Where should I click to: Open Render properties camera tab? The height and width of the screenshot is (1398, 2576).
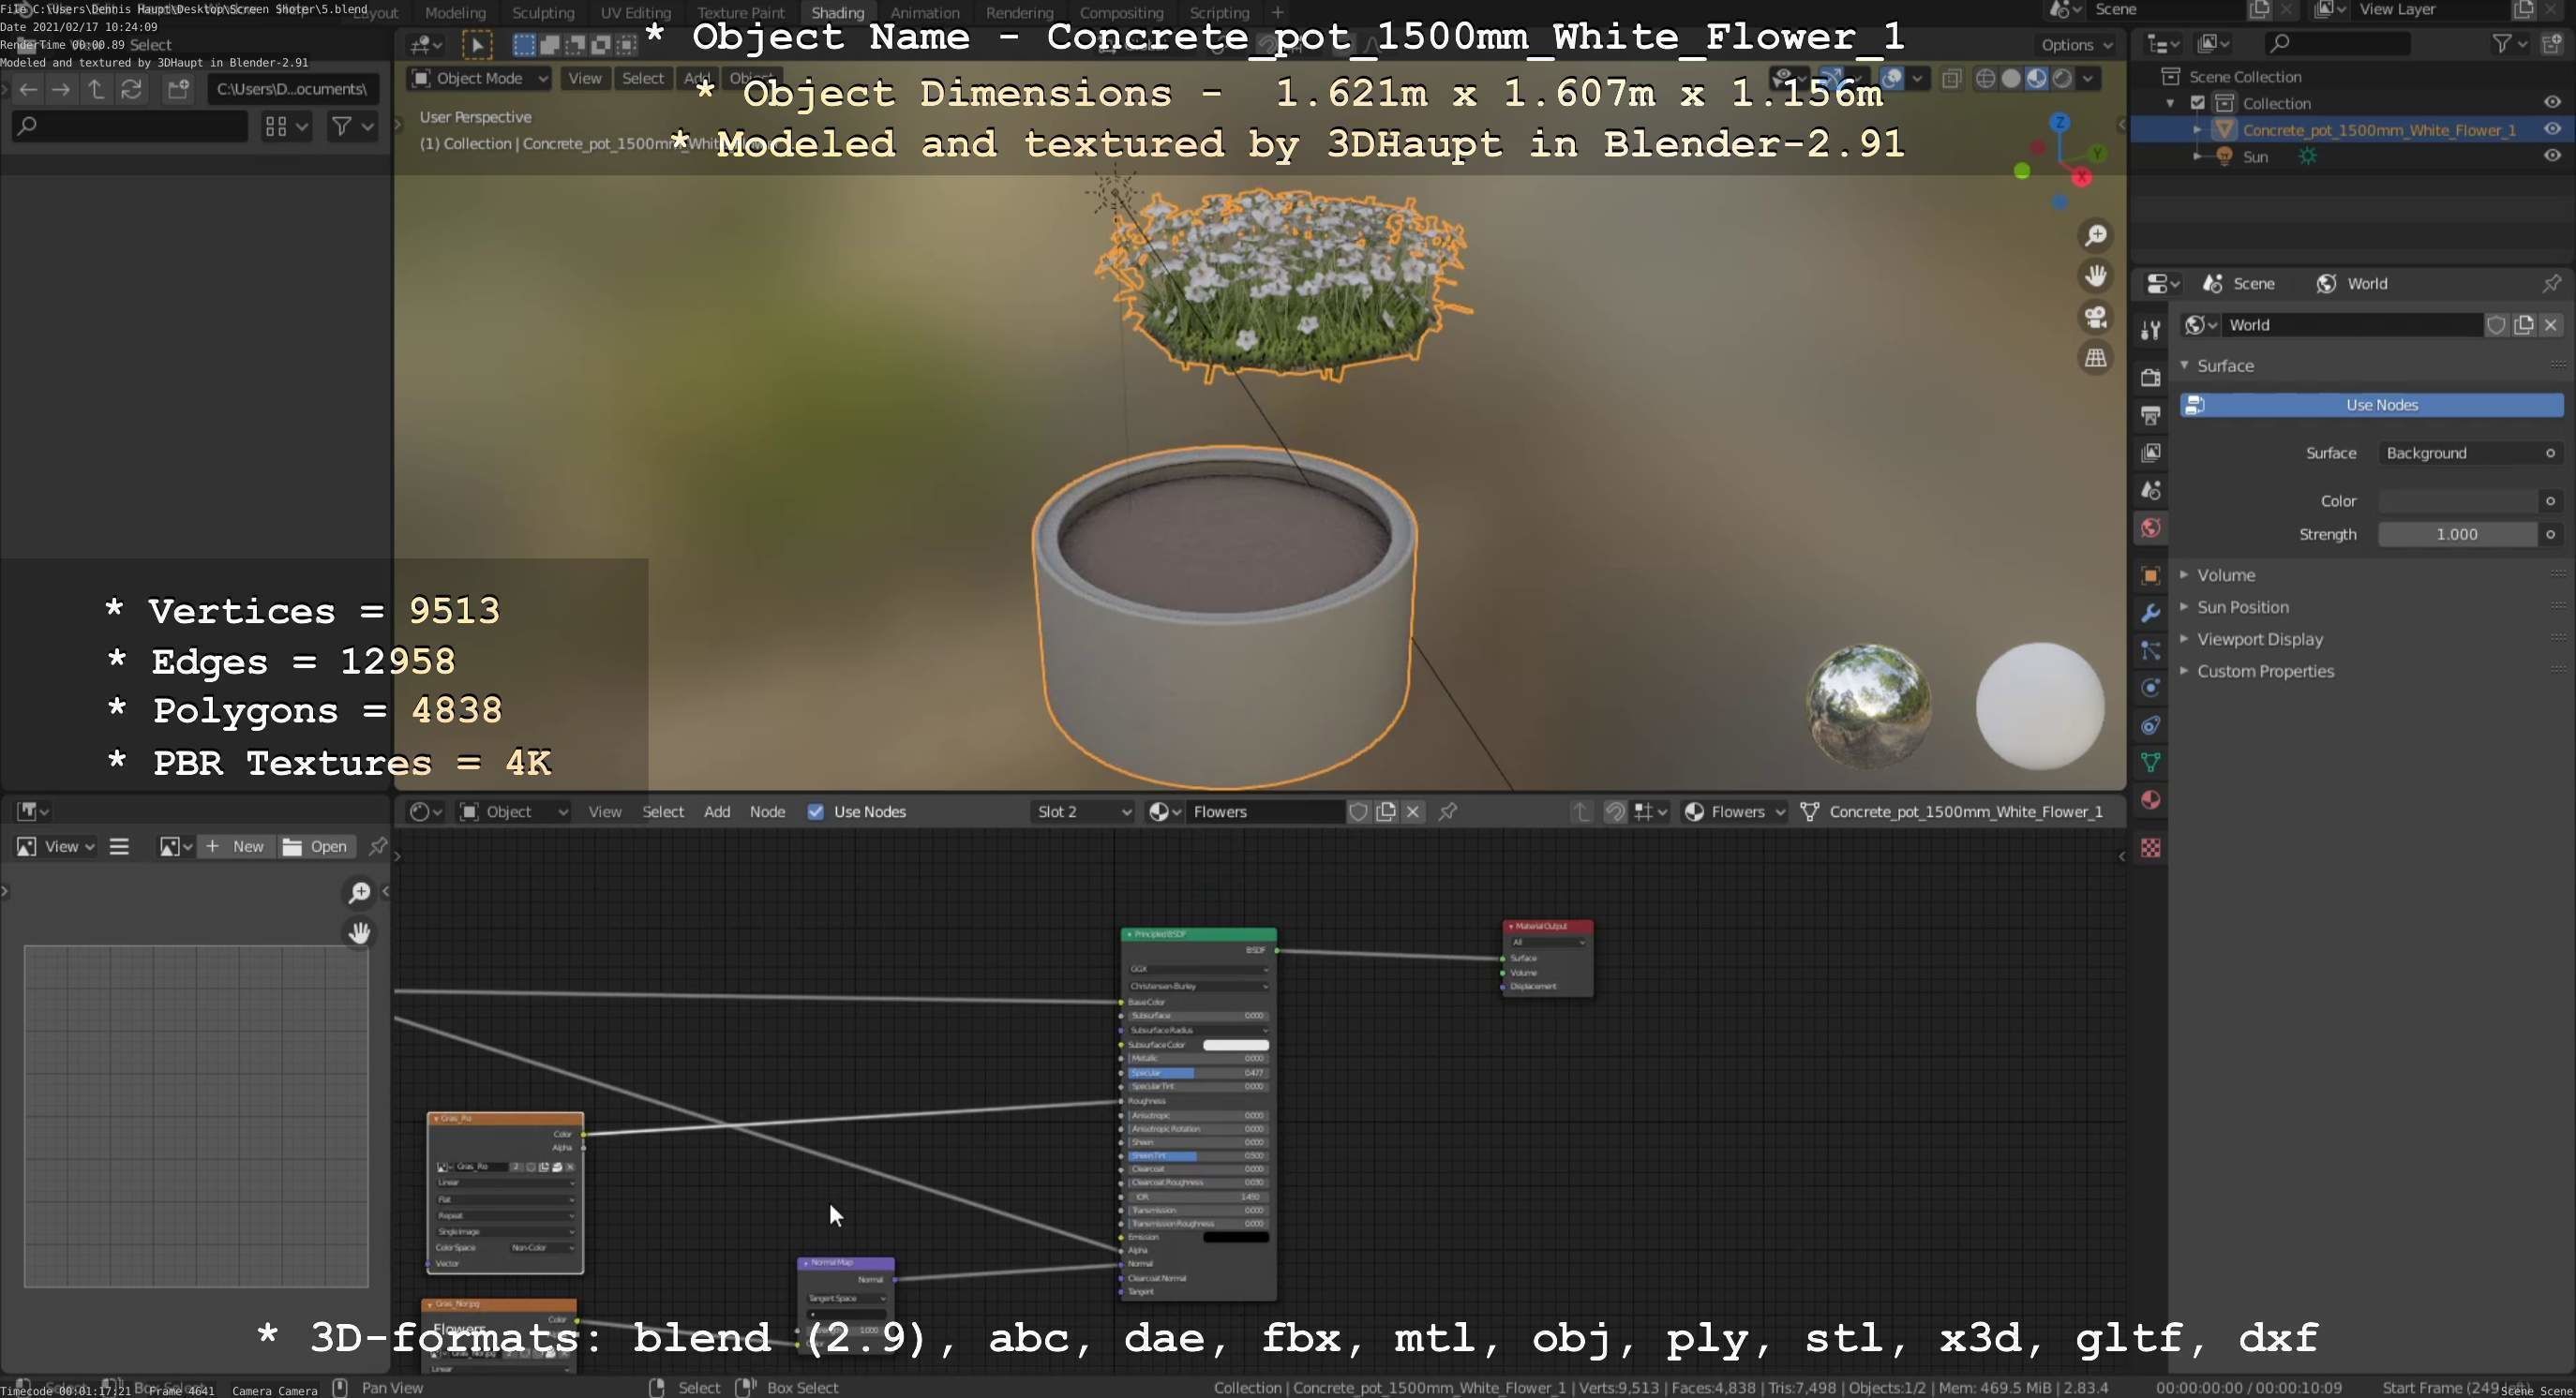pyautogui.click(x=2150, y=377)
